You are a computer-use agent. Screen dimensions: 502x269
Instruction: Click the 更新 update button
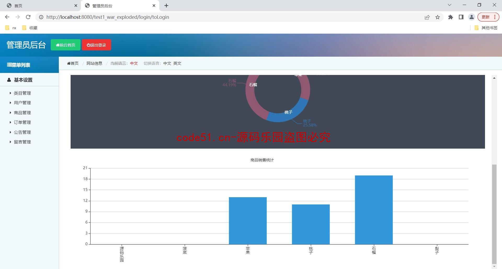point(488,17)
